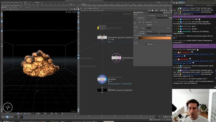Image resolution: width=216 pixels, height=122 pixels.
Task: Open the Windows menu
Action: pos(17,2)
